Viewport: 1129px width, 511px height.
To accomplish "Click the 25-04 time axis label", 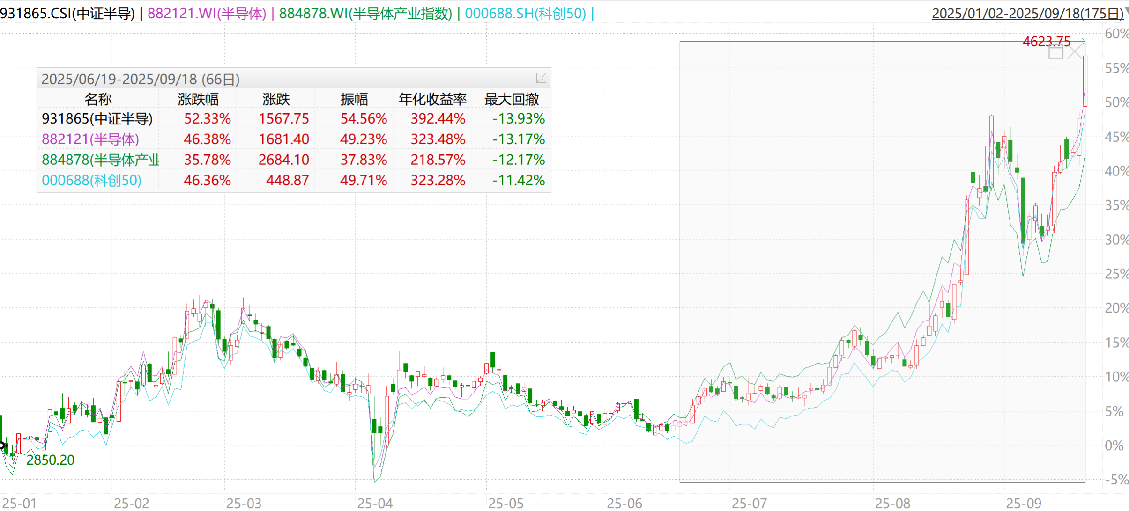I will 375,503.
